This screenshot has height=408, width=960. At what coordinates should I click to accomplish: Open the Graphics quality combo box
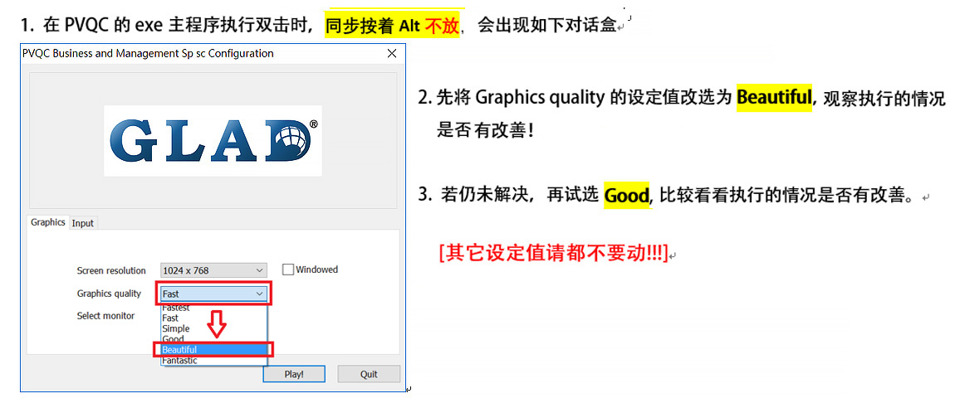tap(213, 294)
